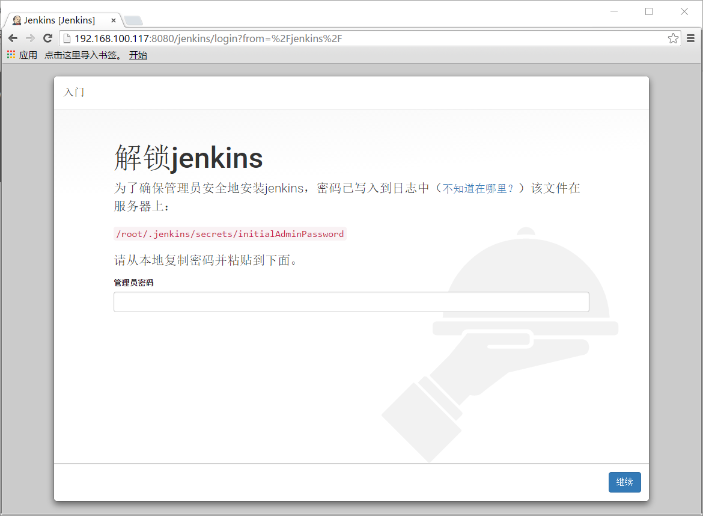Click the 开始 bookmarks import link
This screenshot has width=703, height=516.
coord(138,55)
